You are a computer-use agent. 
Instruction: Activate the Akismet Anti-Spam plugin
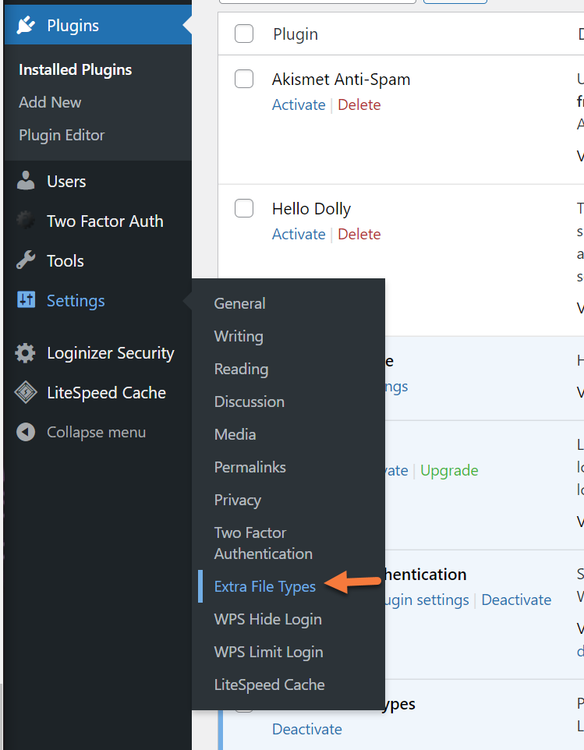click(298, 104)
